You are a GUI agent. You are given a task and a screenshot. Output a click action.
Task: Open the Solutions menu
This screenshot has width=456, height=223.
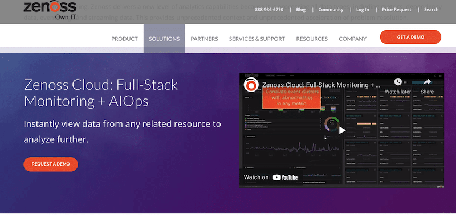pyautogui.click(x=164, y=39)
